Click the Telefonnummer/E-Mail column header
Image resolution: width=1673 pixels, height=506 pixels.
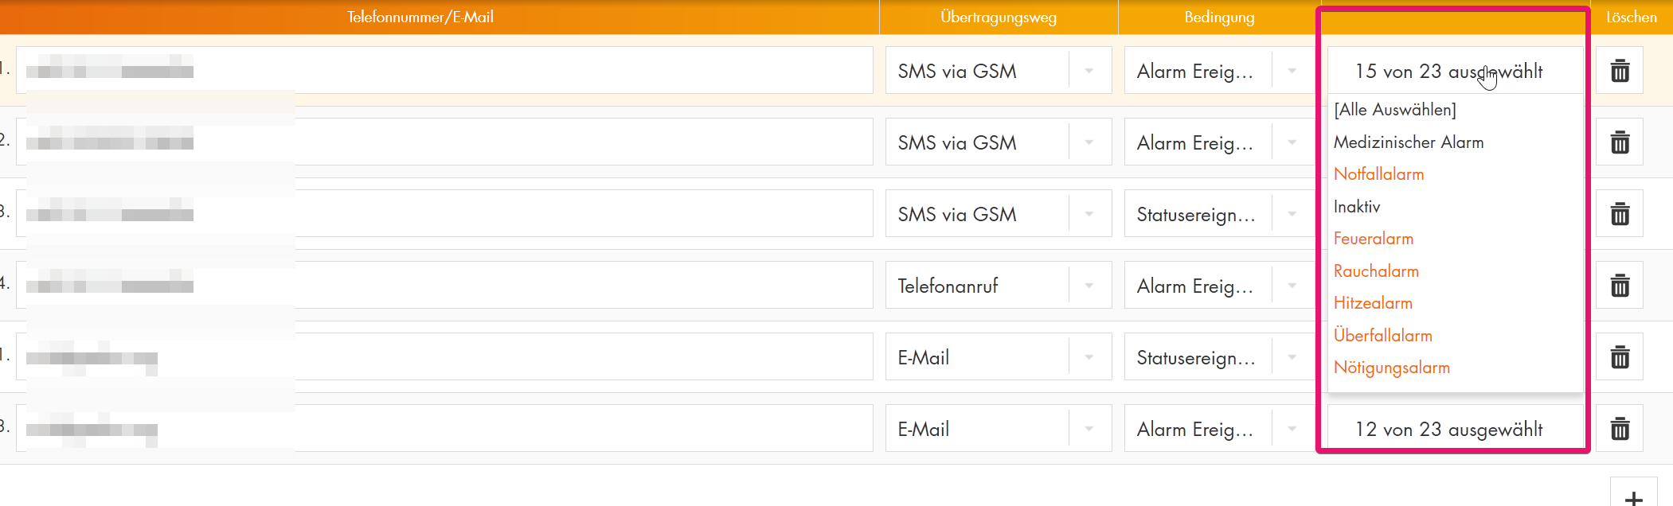pos(420,17)
